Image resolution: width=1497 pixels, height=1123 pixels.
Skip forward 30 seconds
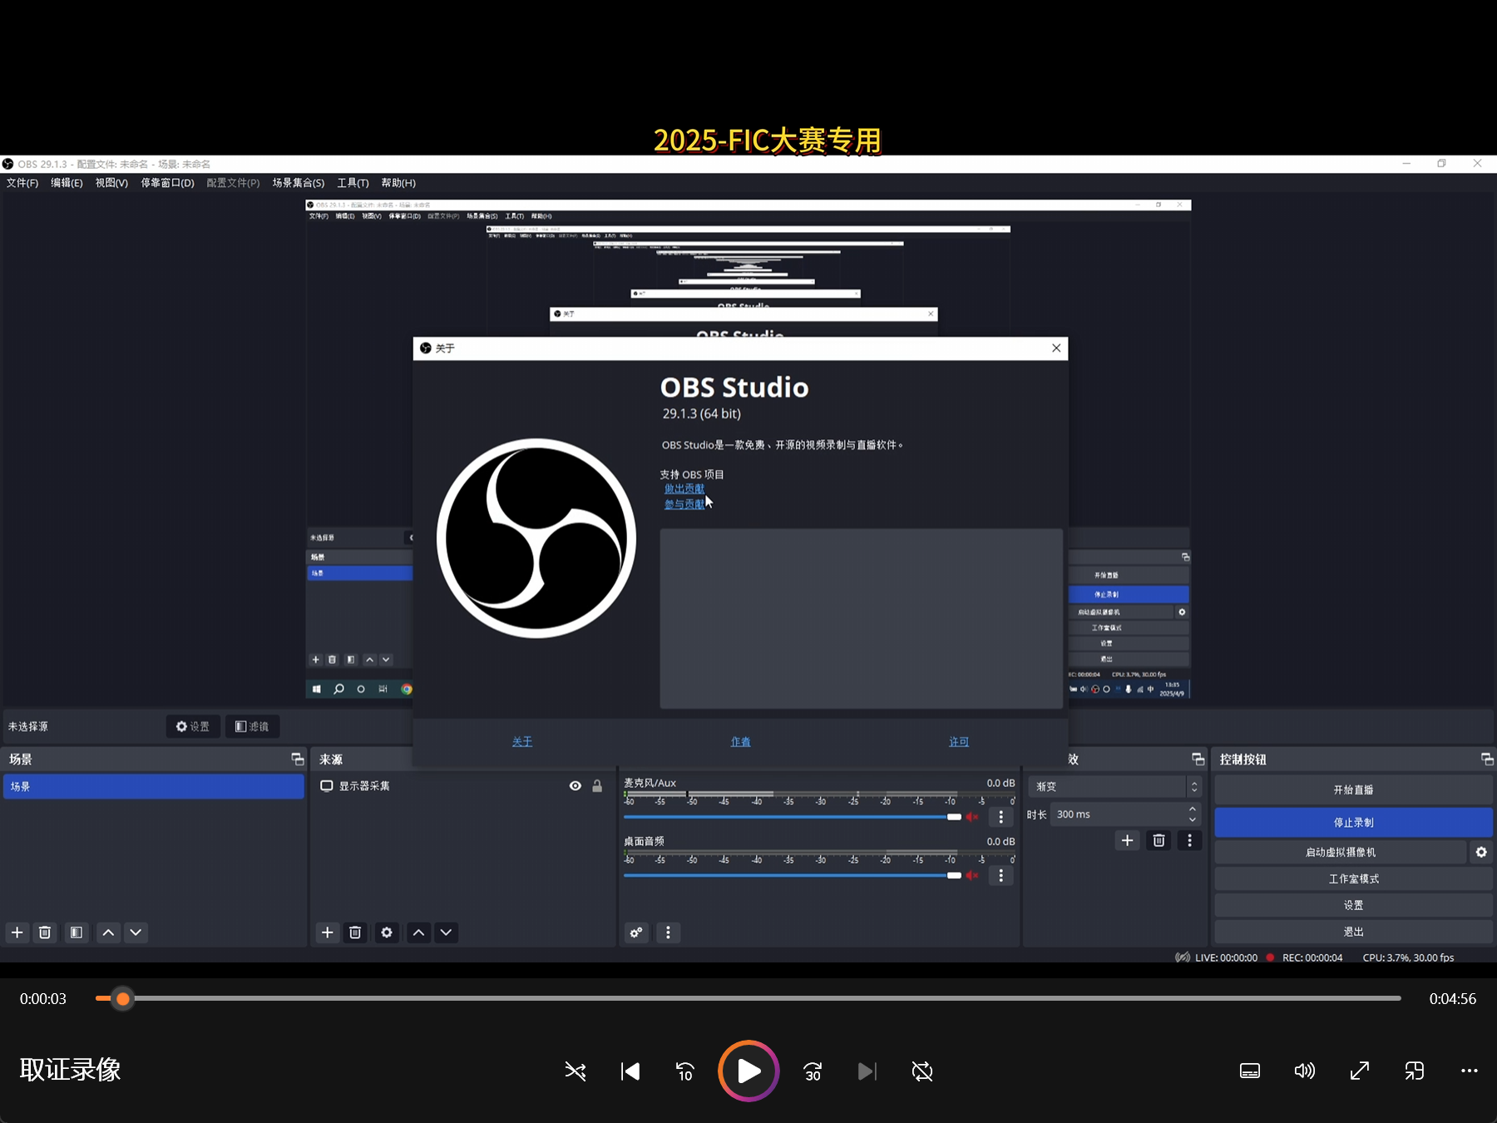pyautogui.click(x=813, y=1071)
